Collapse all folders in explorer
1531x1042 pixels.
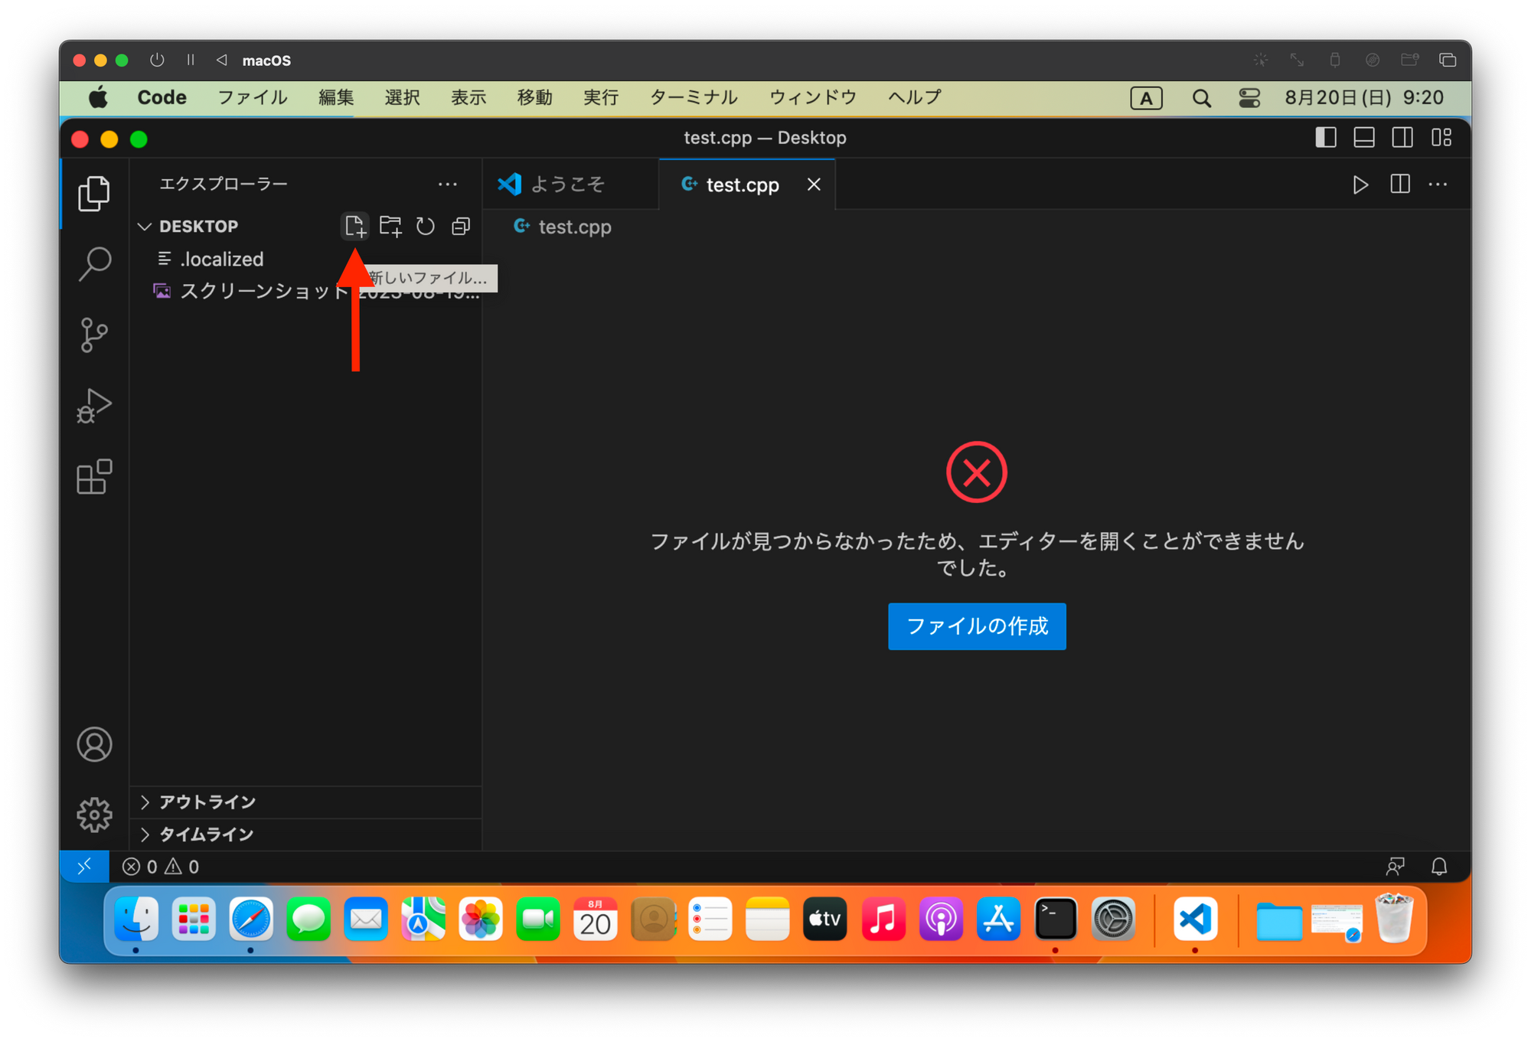(461, 226)
